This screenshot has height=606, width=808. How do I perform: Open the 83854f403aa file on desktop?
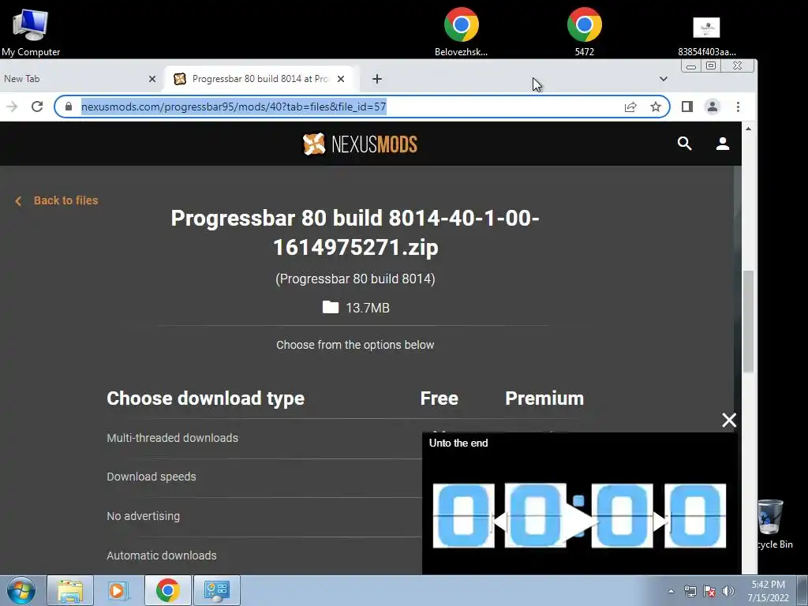[706, 36]
